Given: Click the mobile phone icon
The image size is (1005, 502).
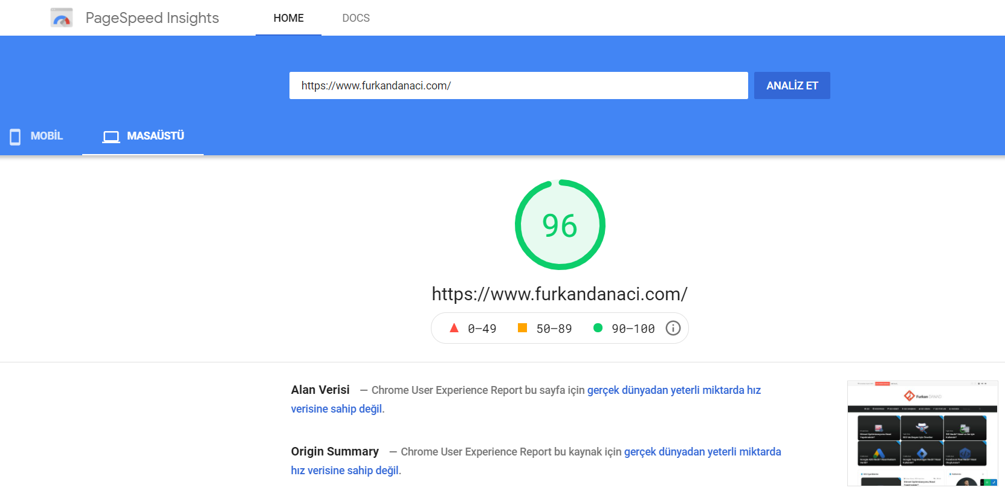Looking at the screenshot, I should point(15,137).
